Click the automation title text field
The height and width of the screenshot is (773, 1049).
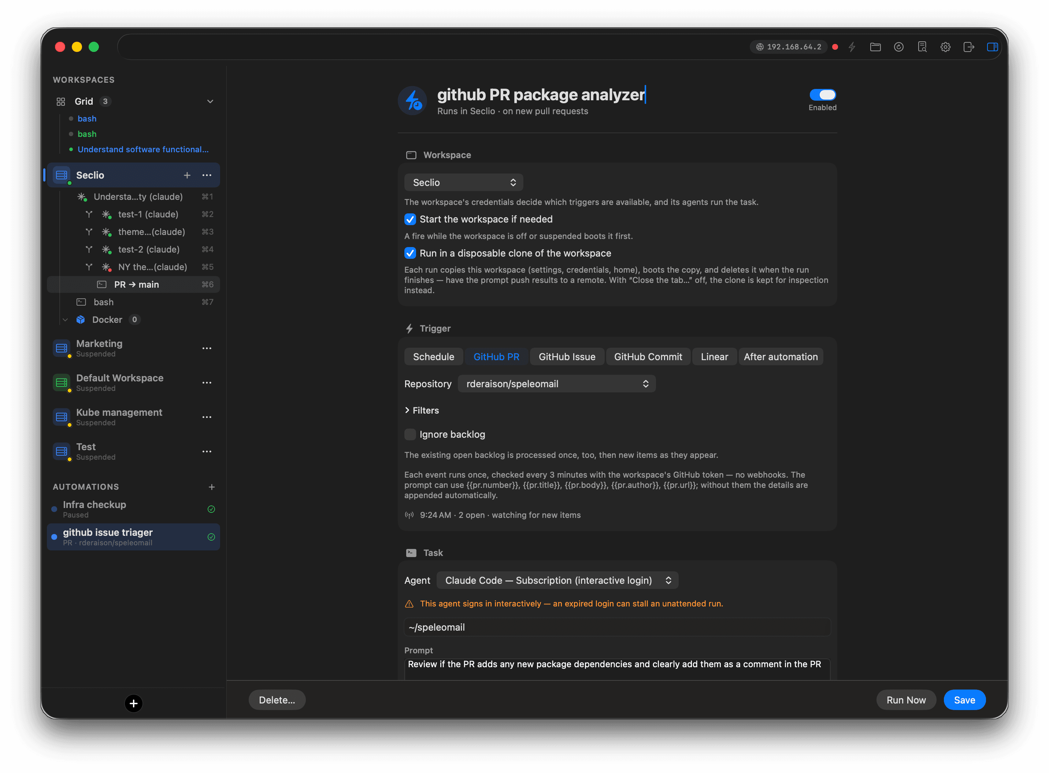click(x=541, y=95)
